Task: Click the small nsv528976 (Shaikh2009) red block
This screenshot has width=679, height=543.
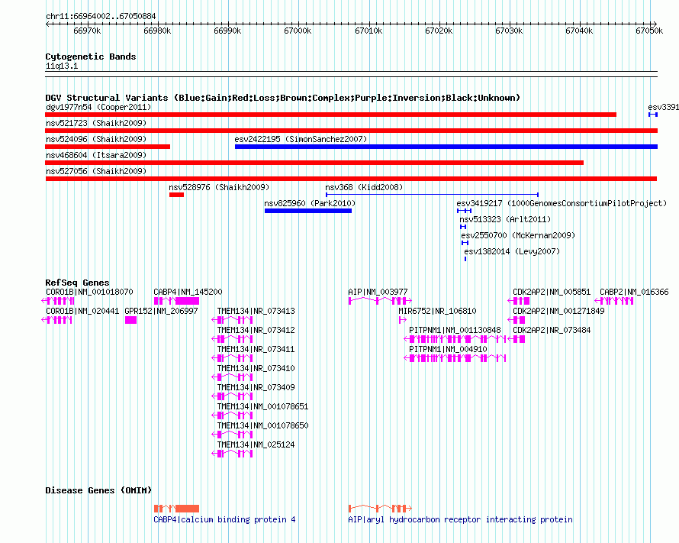Action: [x=177, y=195]
